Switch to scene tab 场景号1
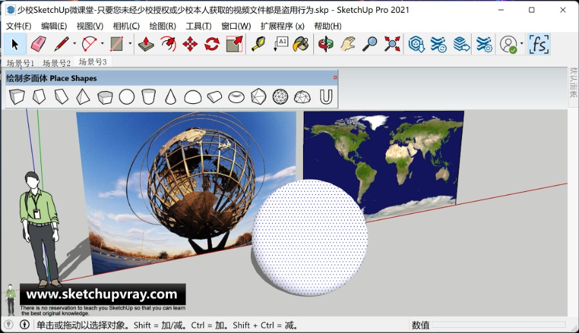This screenshot has height=333, width=579. [21, 63]
